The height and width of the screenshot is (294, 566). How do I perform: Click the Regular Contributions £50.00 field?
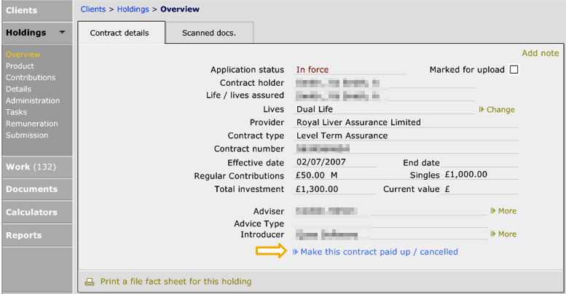click(x=334, y=175)
